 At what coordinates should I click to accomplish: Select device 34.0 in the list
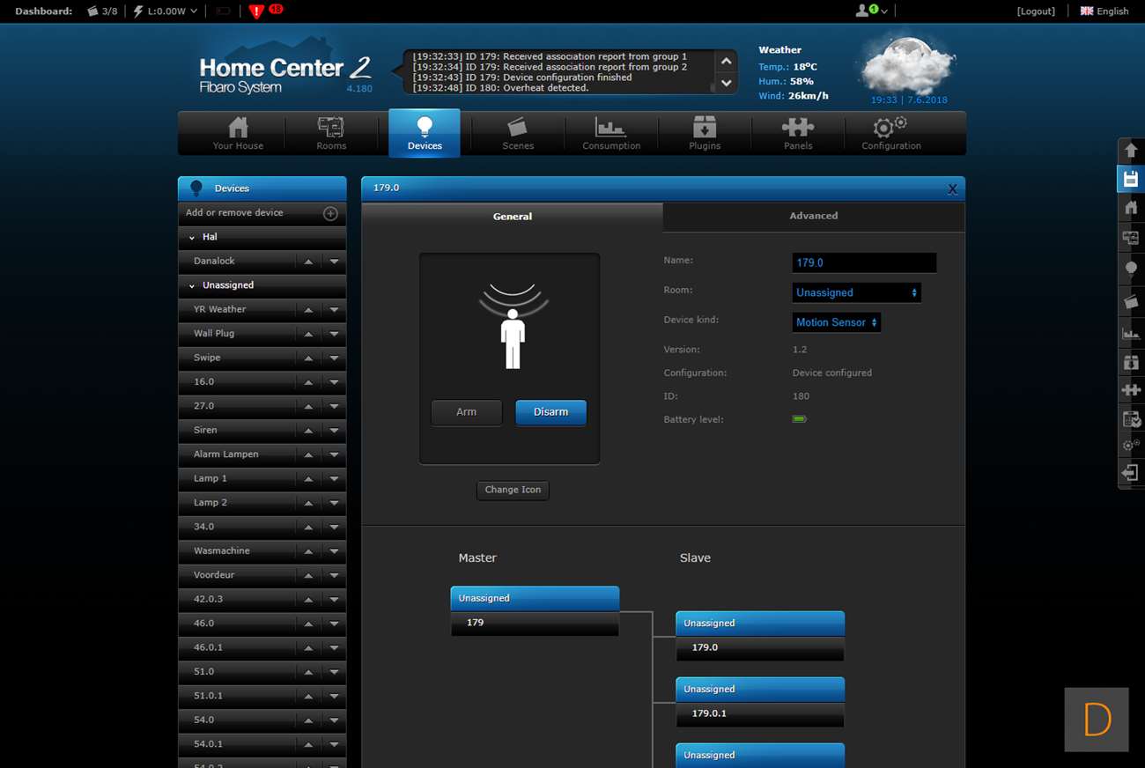tap(203, 527)
